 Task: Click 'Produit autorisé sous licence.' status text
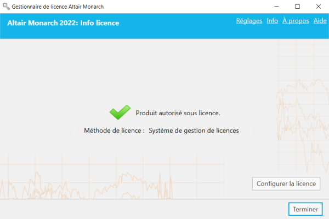(178, 113)
